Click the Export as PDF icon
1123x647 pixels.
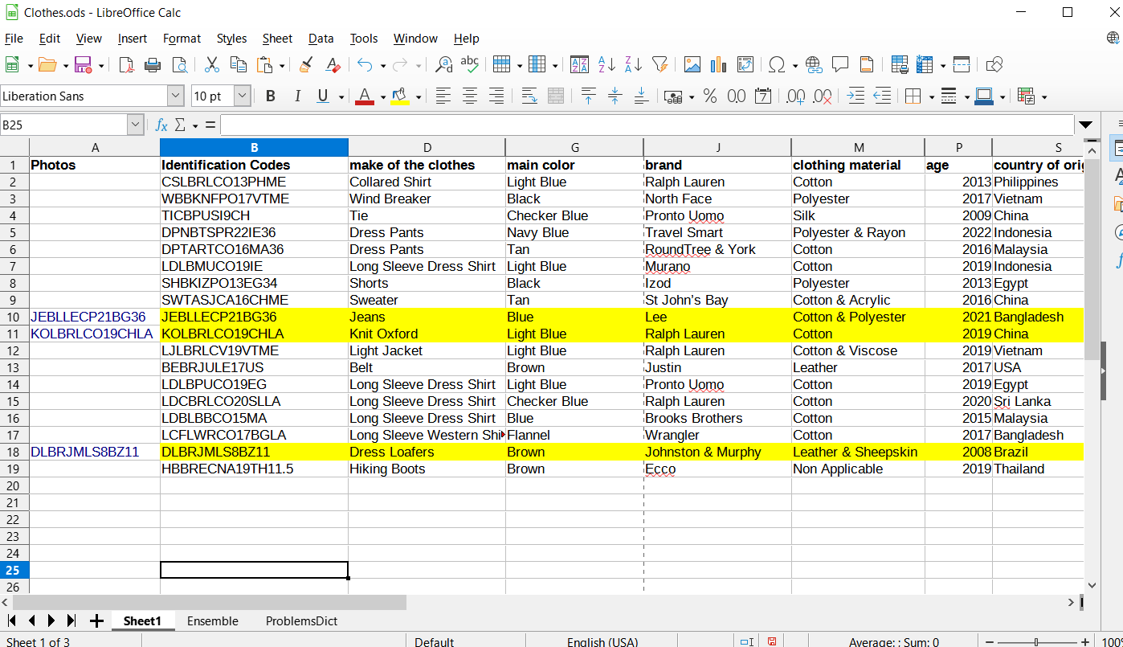(126, 65)
